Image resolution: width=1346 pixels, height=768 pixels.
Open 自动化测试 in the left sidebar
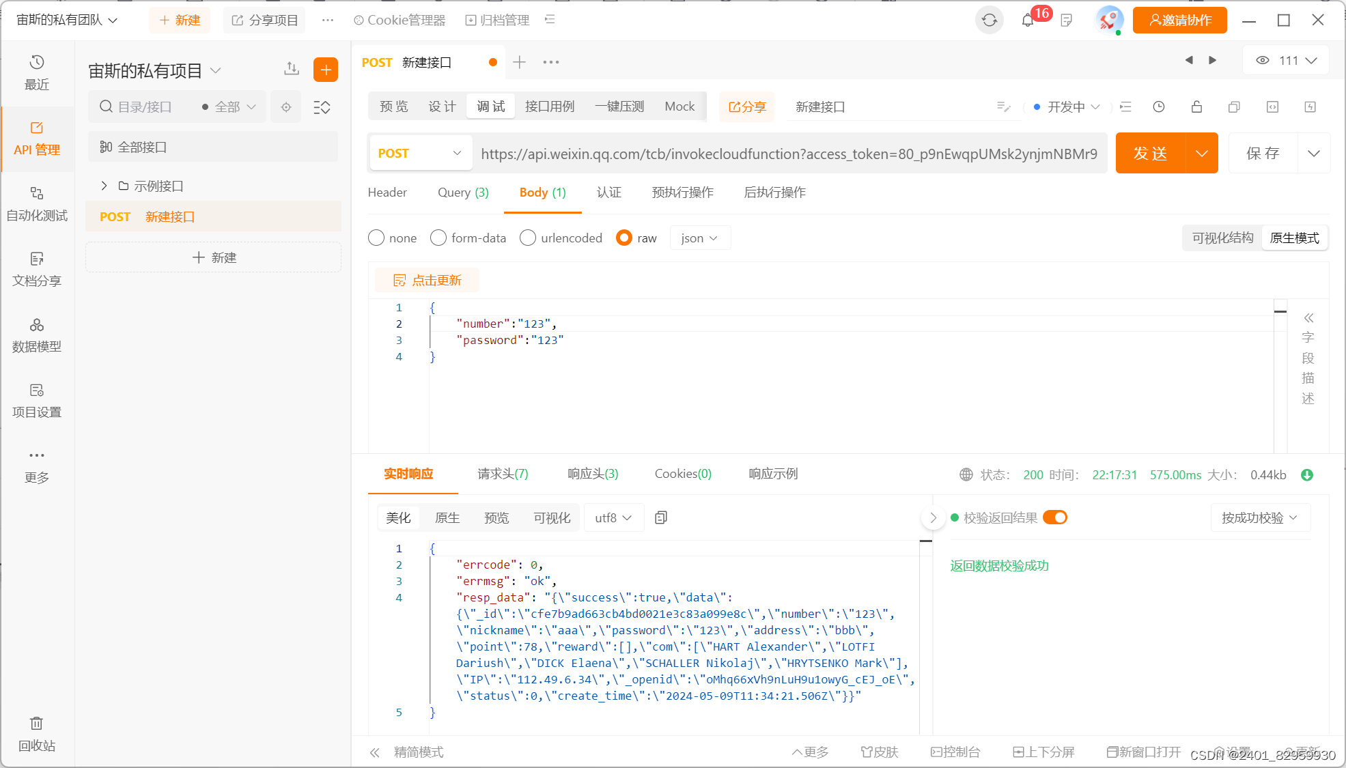tap(37, 203)
